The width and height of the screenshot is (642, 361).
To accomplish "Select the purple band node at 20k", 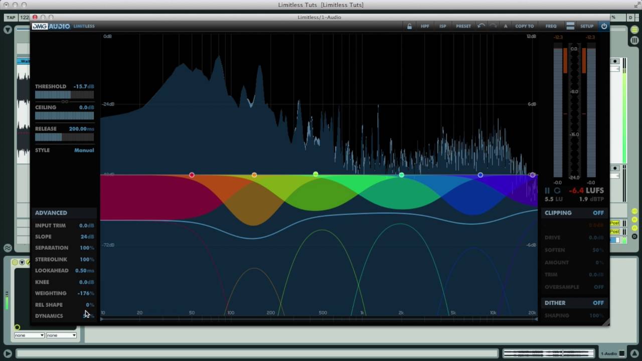I will (x=533, y=175).
